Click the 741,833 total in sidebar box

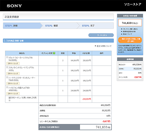130,23
